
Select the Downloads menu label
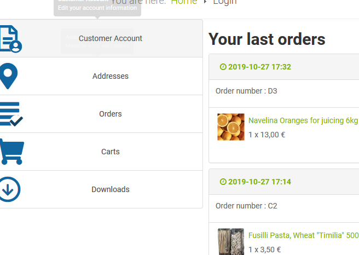pos(111,189)
